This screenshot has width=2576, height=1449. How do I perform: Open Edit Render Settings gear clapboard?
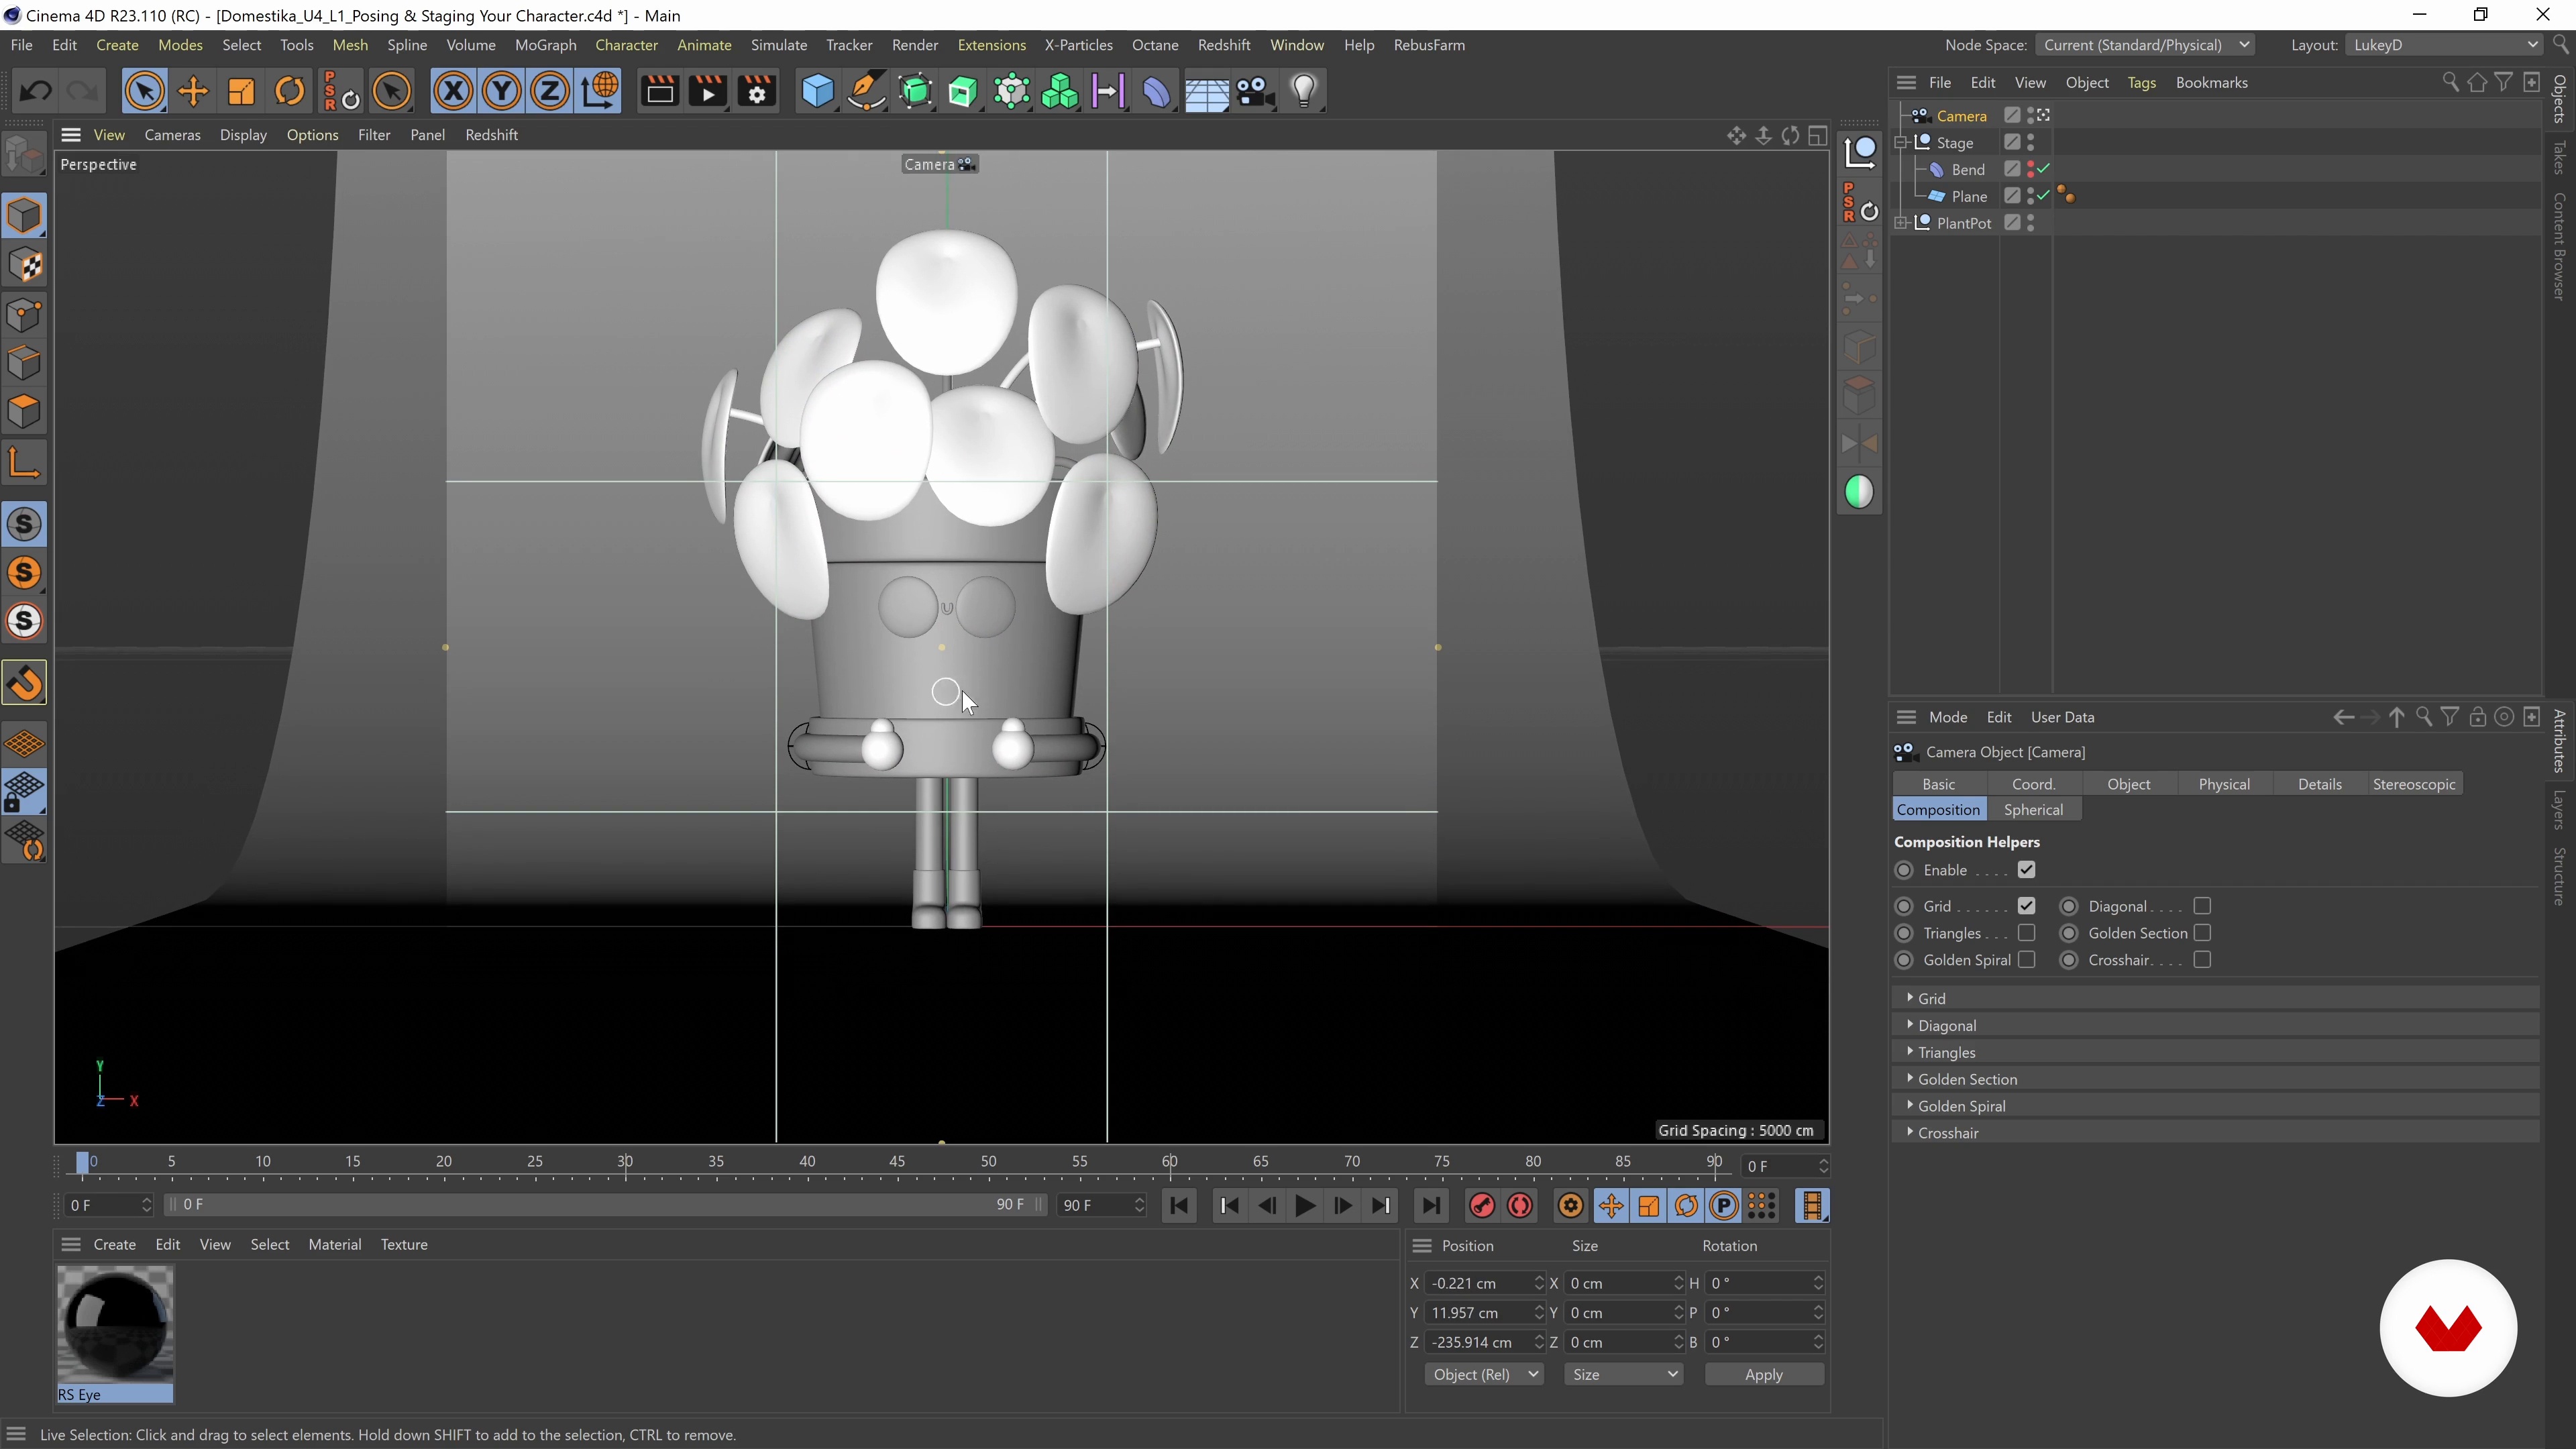pos(757,92)
